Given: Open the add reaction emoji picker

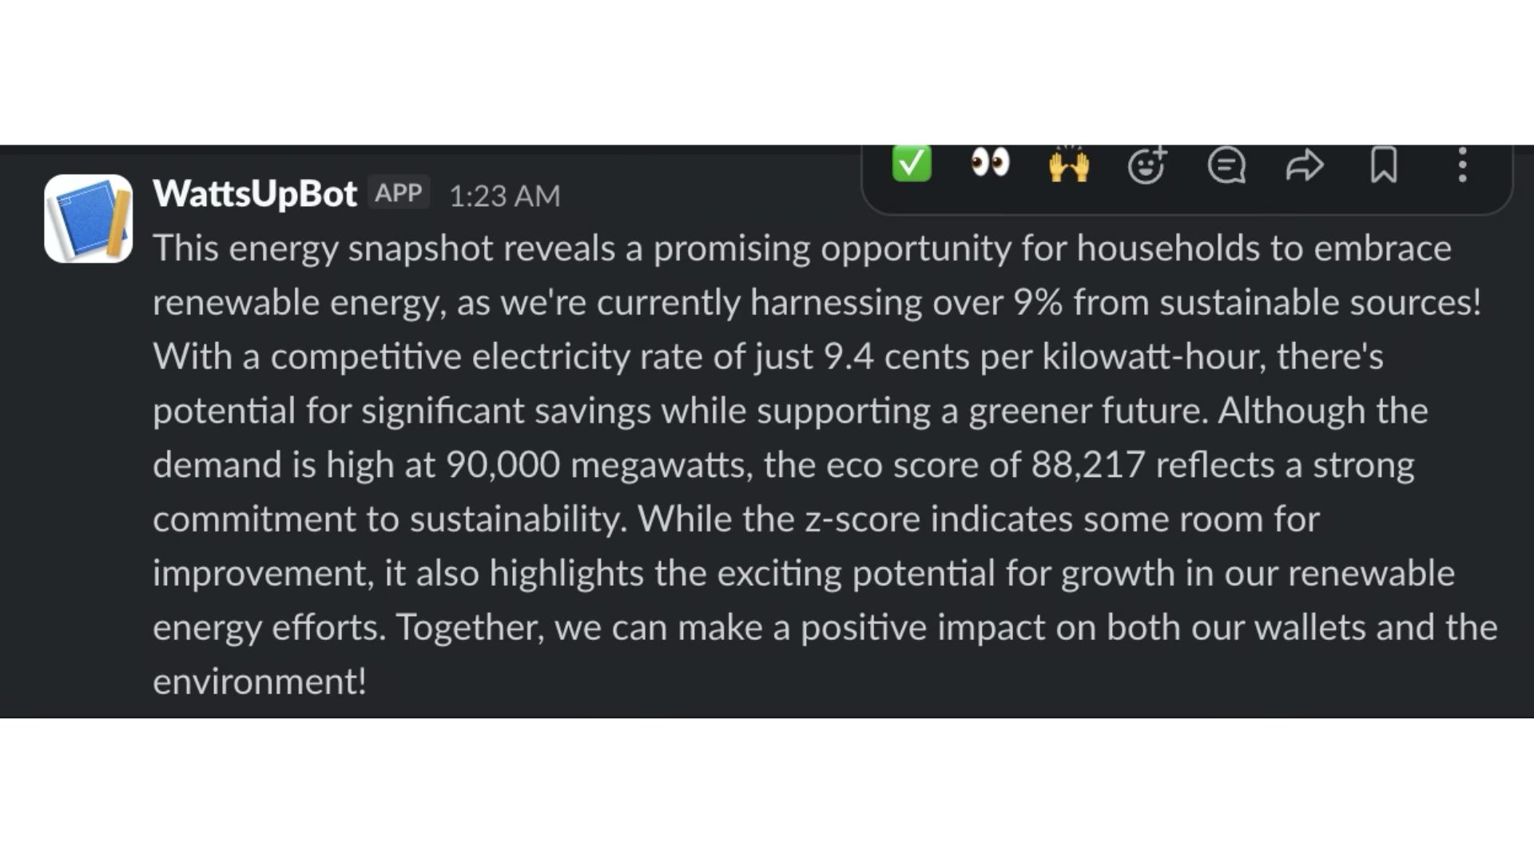Looking at the screenshot, I should pyautogui.click(x=1147, y=165).
